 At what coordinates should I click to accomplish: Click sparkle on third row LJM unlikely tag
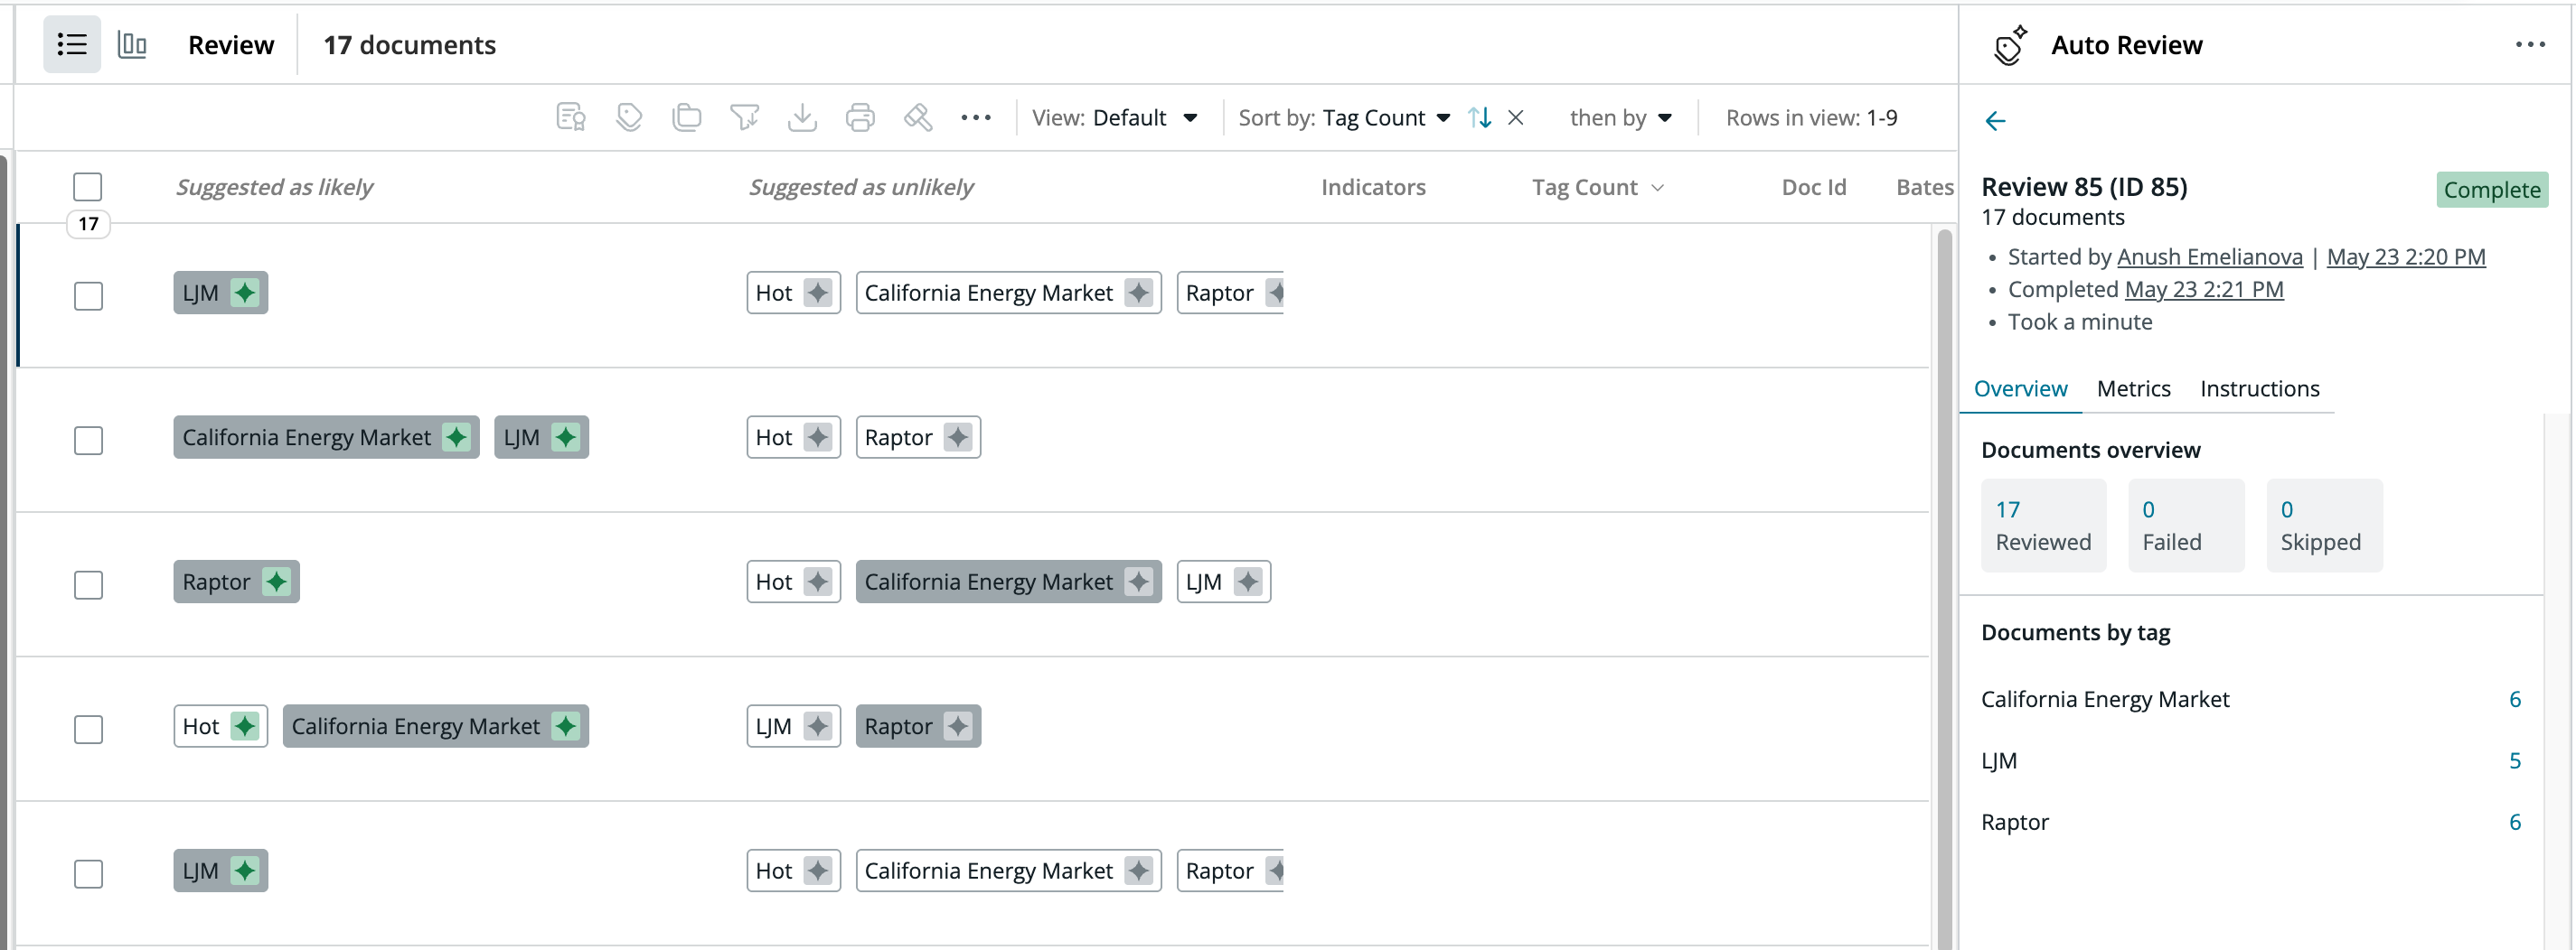tap(1247, 582)
